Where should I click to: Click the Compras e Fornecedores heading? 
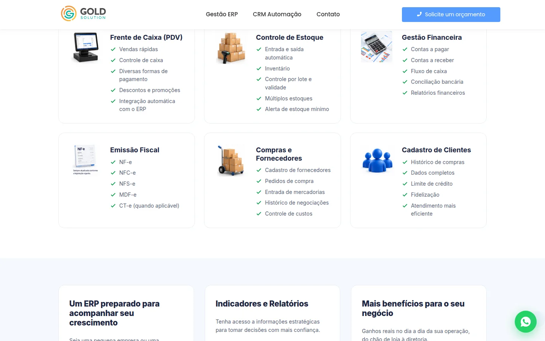[279, 154]
